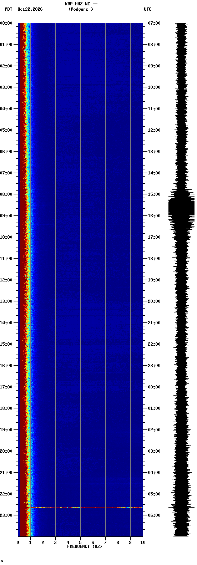Click the 07:00 UTC time label

click(x=154, y=23)
